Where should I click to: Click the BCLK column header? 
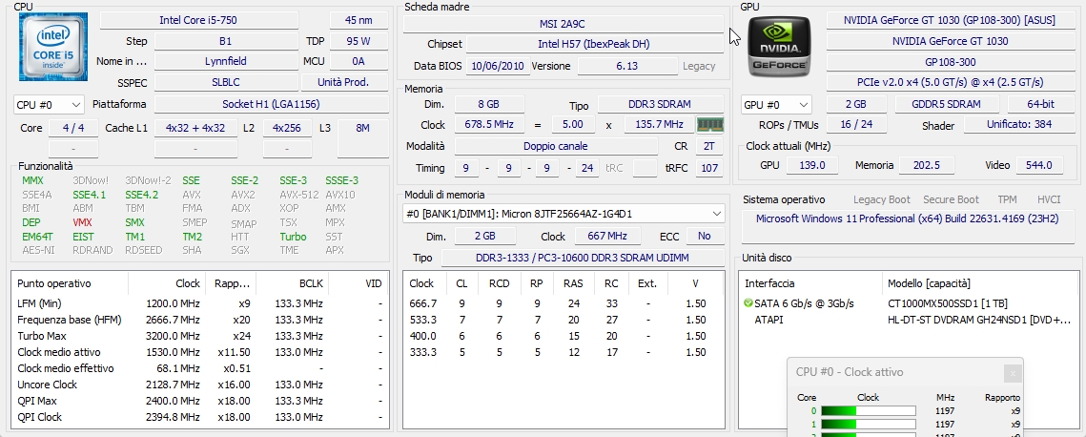(293, 284)
